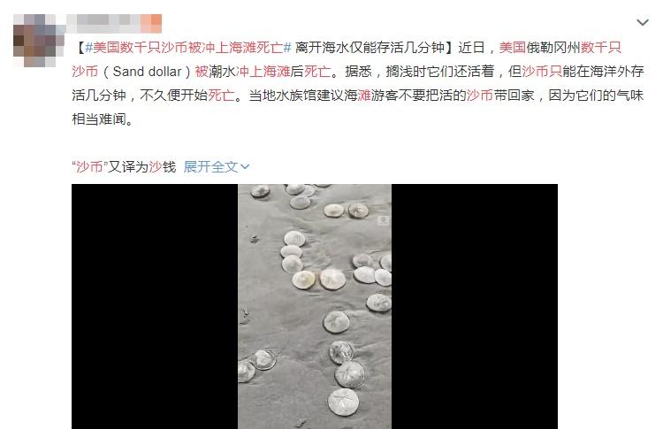
Task: Click the highlighted 冲上海滩 in second line
Action: tap(263, 72)
